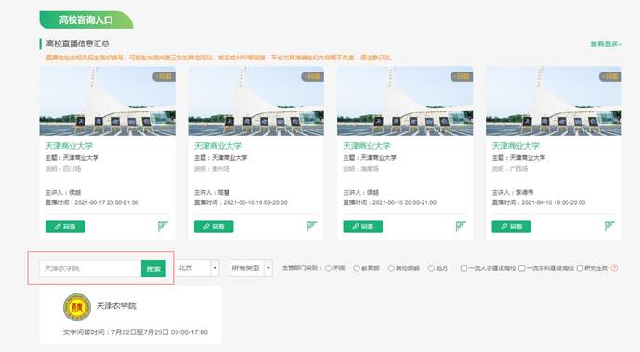Click 回看 badge on first card image
The height and width of the screenshot is (352, 640).
click(x=163, y=77)
